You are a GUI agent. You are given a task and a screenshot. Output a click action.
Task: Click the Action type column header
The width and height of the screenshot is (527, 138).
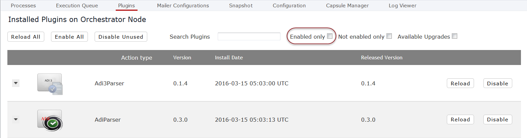[137, 58]
